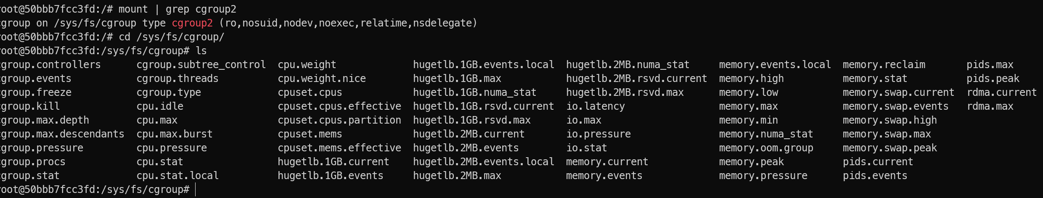Click the io.pressure file name
This screenshot has height=198, width=1043.
tap(598, 134)
